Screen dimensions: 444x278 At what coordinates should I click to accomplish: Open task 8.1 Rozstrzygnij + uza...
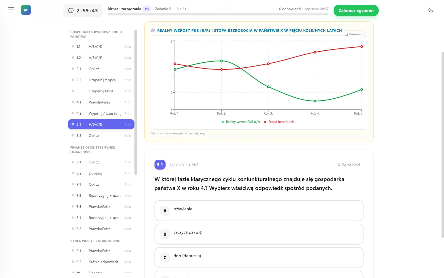click(x=101, y=218)
